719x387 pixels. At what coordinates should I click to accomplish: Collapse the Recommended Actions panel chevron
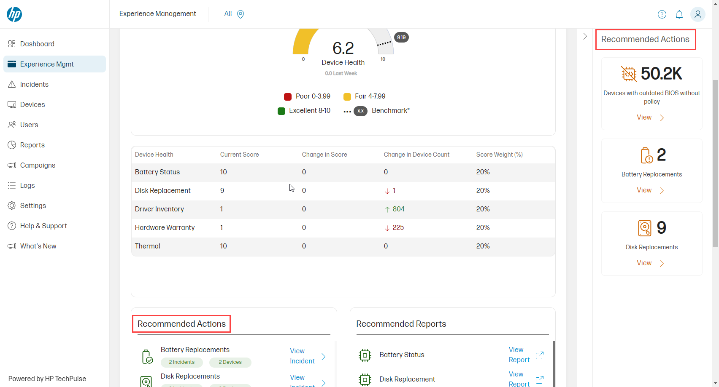click(x=585, y=36)
